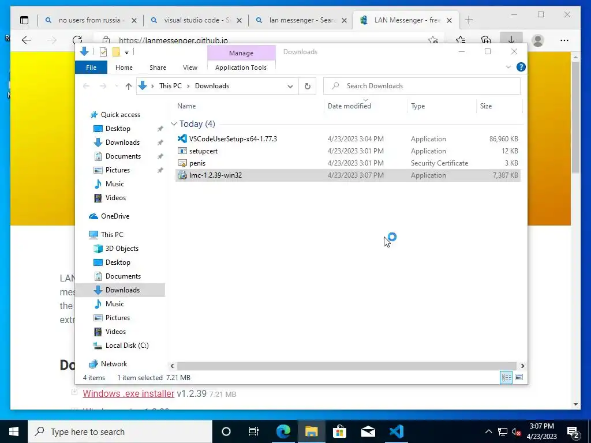The image size is (591, 443).
Task: Select This PC in navigation pane
Action: (112, 234)
